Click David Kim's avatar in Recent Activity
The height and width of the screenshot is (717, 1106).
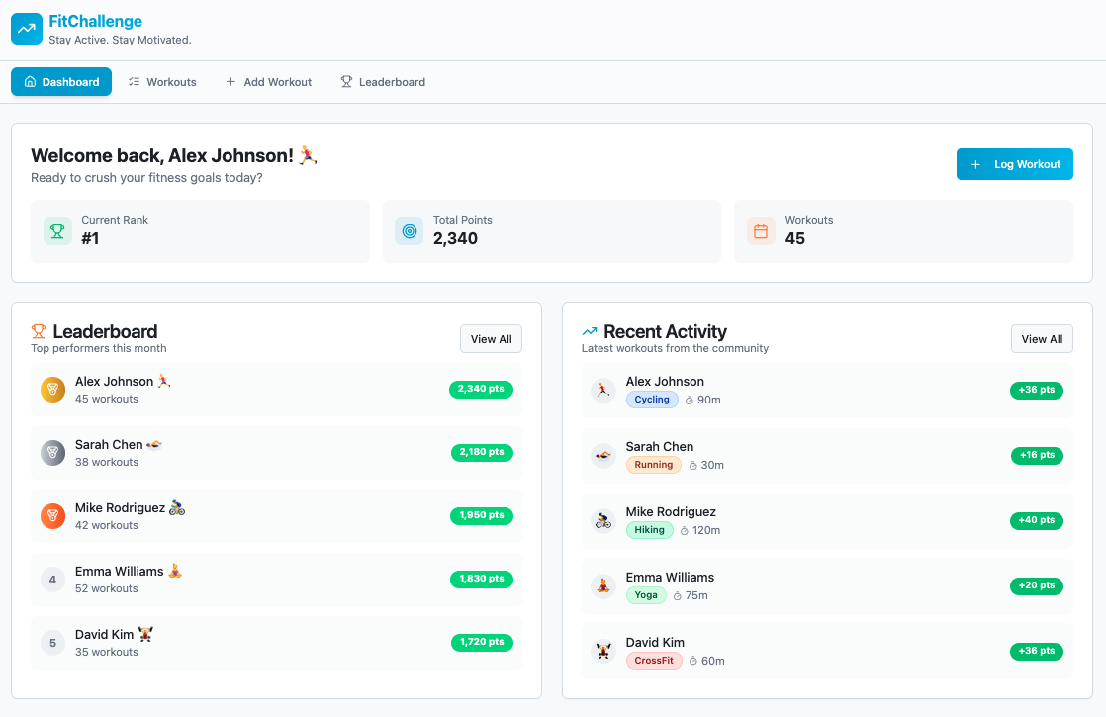tap(603, 651)
